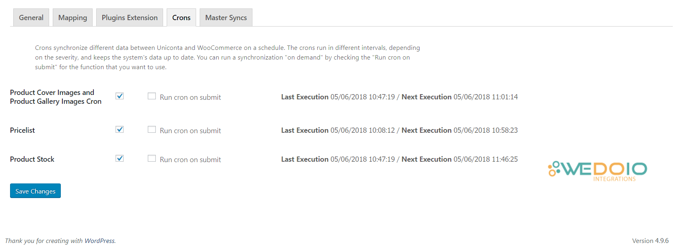Uncheck the Pricelist cron checkbox

click(120, 130)
